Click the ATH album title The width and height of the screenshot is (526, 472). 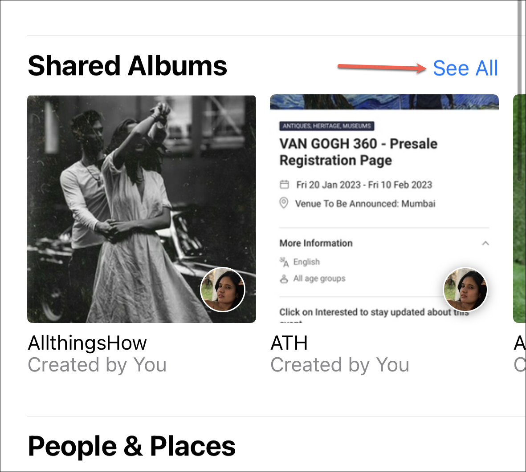pos(289,343)
